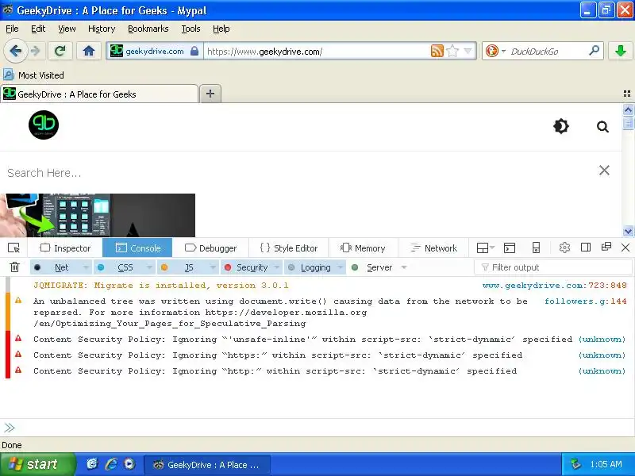Open the DuckDuckGo search engine selector
The image size is (635, 476).
pyautogui.click(x=495, y=51)
